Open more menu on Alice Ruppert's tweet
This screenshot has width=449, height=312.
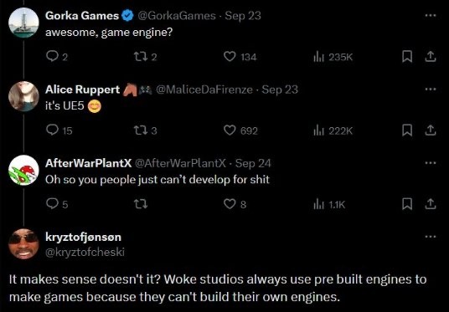coord(431,90)
